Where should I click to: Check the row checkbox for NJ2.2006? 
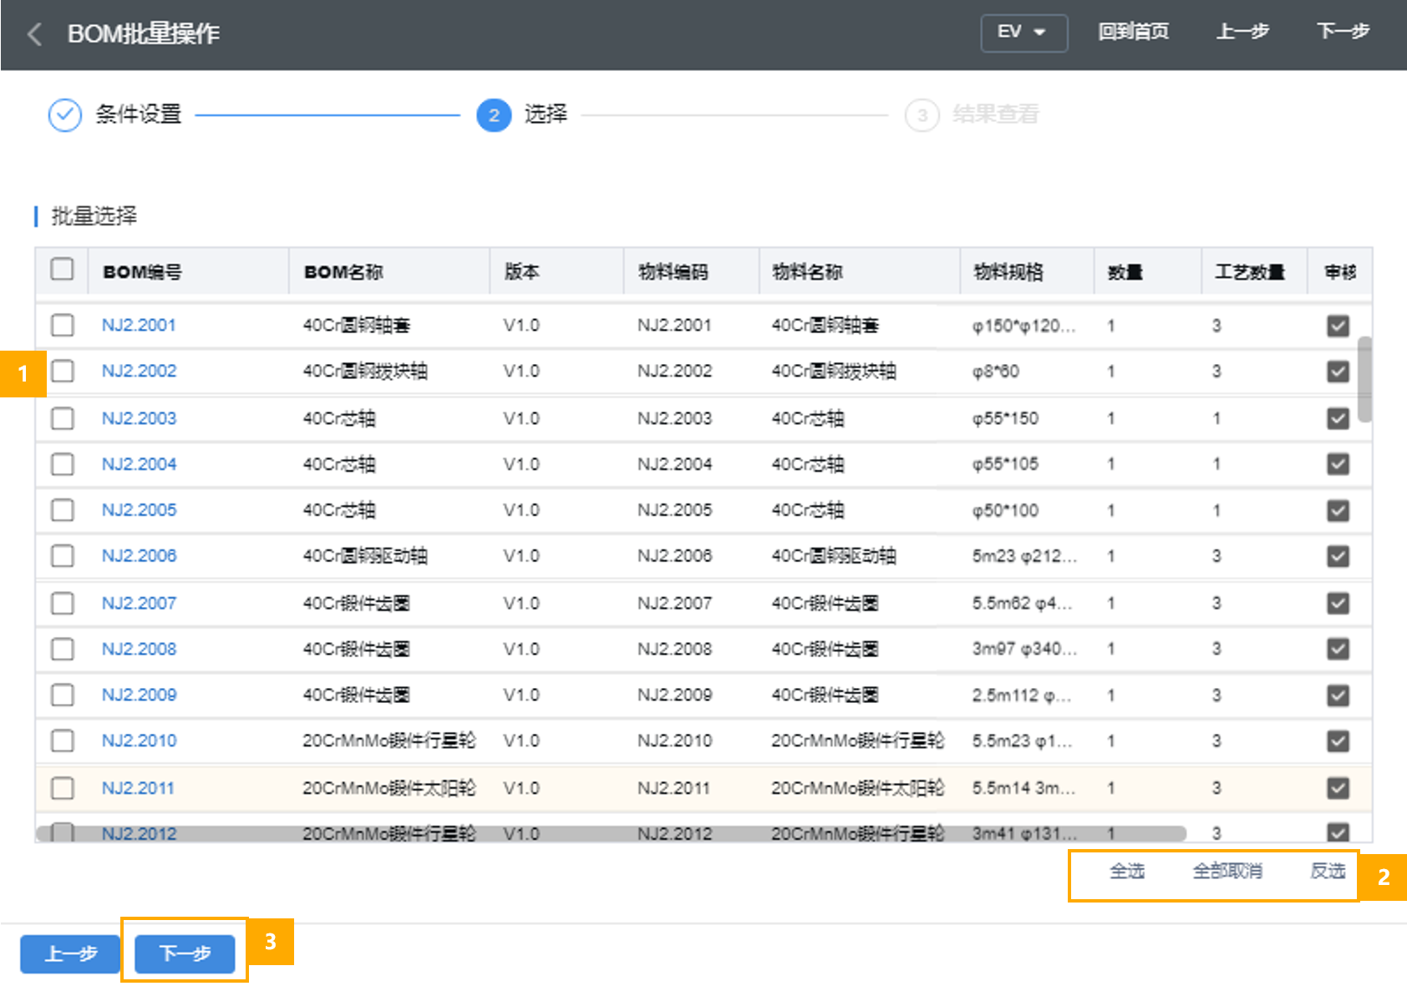click(62, 556)
